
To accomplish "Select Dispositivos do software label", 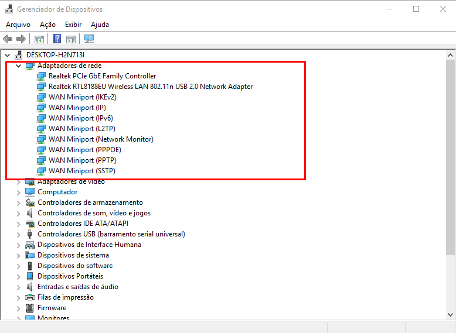I will point(75,266).
